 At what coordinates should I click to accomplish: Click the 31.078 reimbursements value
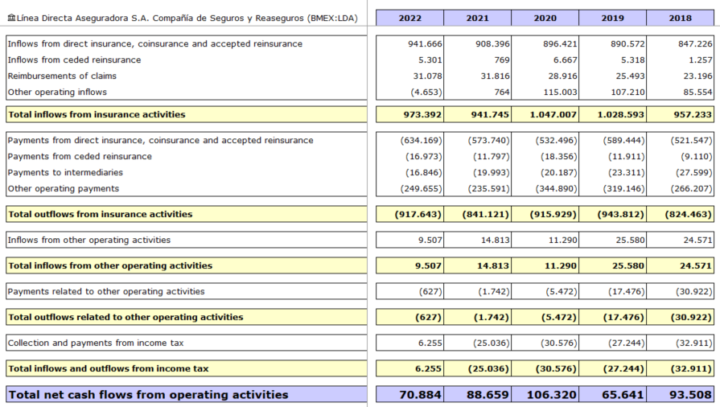tap(427, 76)
